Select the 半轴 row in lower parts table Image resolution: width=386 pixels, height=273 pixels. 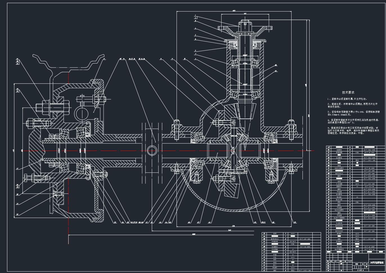tap(291, 255)
